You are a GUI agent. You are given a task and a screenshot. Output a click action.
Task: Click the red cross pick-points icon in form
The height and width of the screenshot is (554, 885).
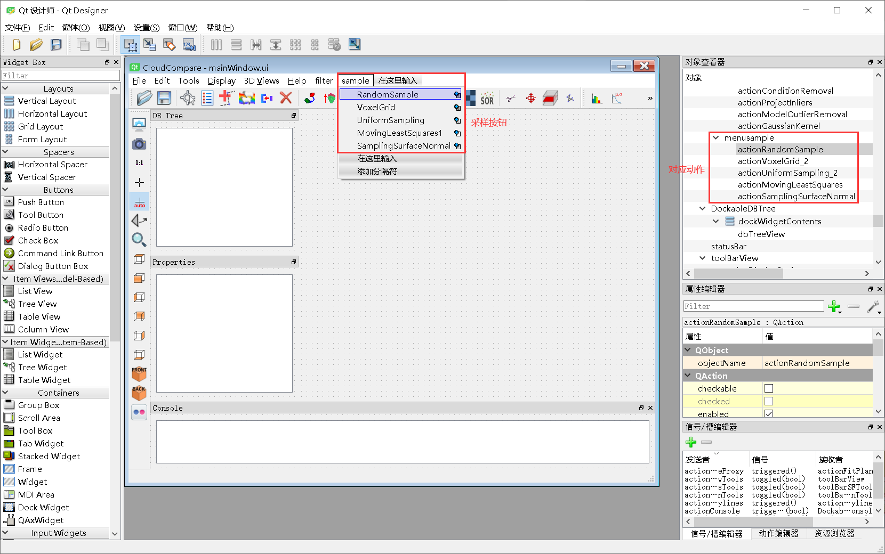point(226,98)
